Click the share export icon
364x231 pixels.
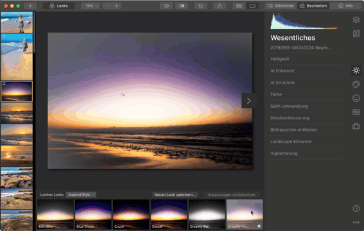tap(220, 6)
